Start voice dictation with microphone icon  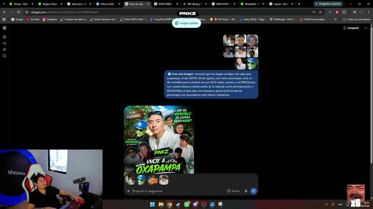[246, 191]
